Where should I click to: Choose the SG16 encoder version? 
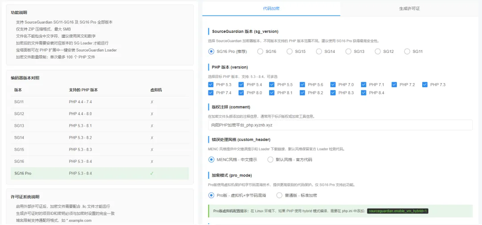[x=260, y=52]
